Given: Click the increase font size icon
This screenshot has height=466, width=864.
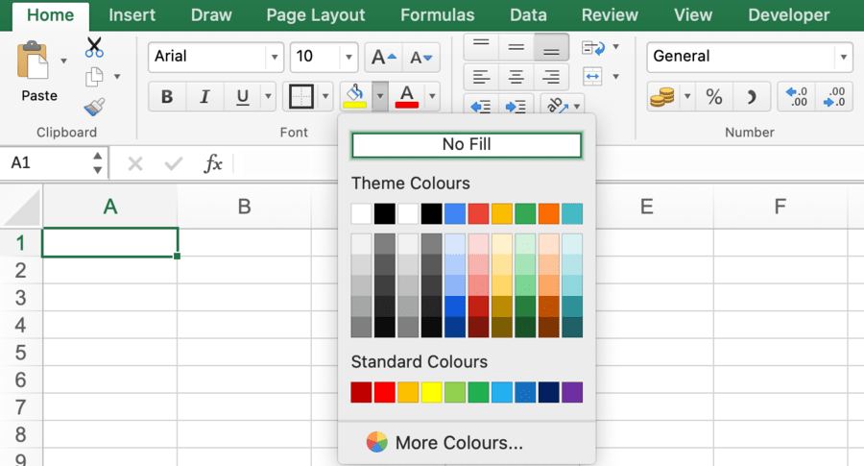Looking at the screenshot, I should pos(382,57).
